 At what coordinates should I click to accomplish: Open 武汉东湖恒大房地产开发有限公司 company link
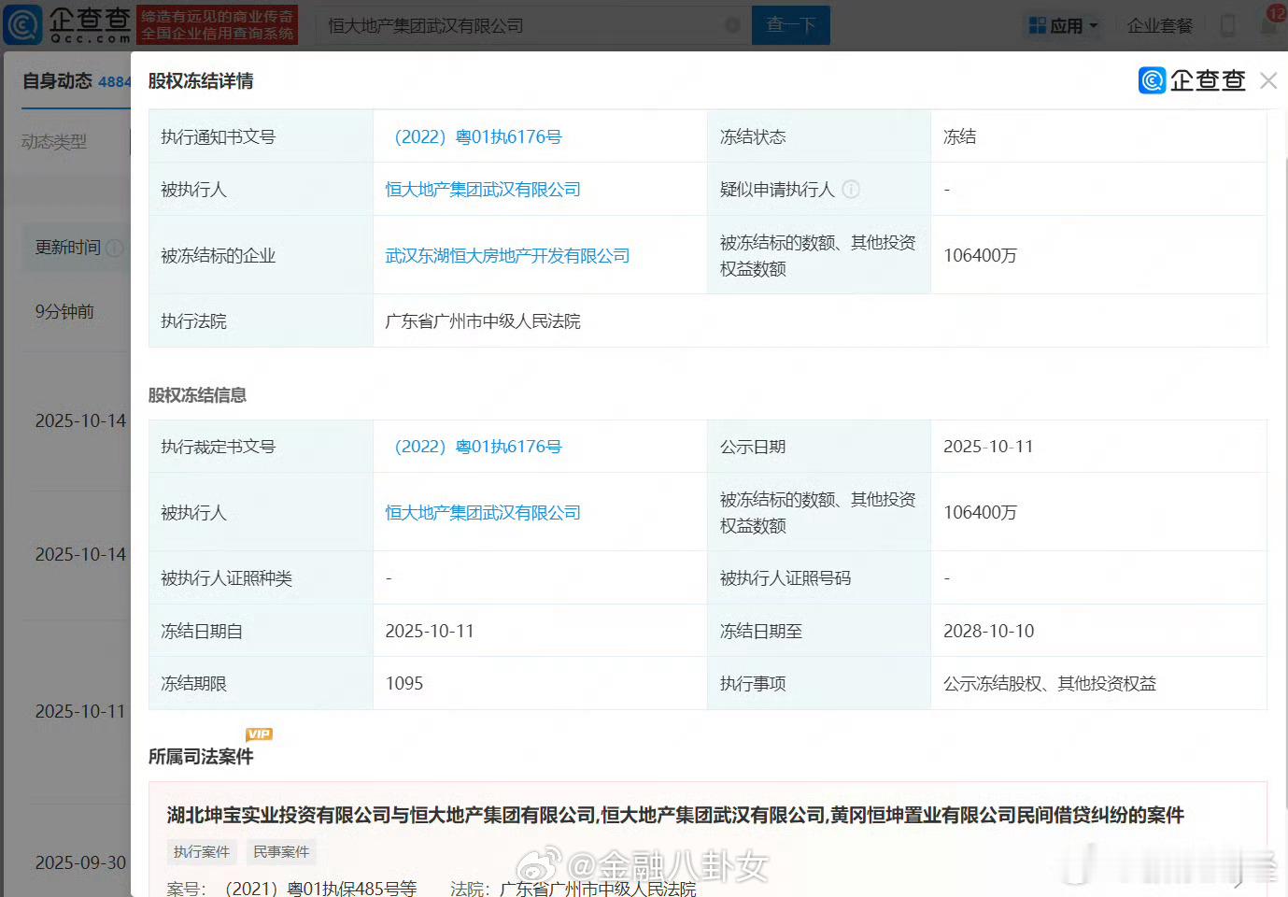pos(507,256)
